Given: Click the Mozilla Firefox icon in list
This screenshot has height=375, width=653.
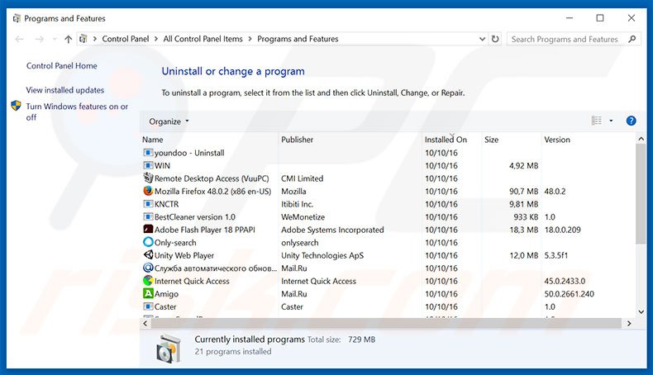Looking at the screenshot, I should (x=148, y=191).
